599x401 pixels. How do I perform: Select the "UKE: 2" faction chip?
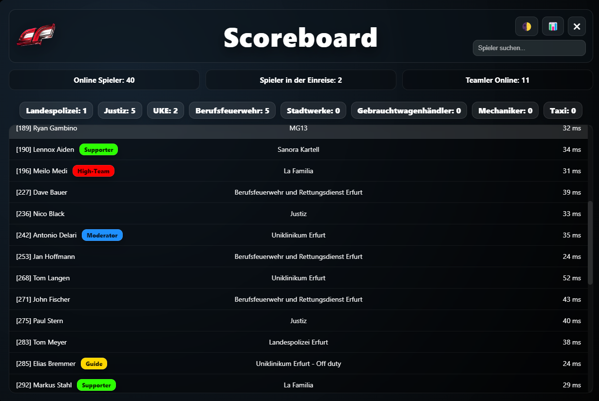point(166,110)
